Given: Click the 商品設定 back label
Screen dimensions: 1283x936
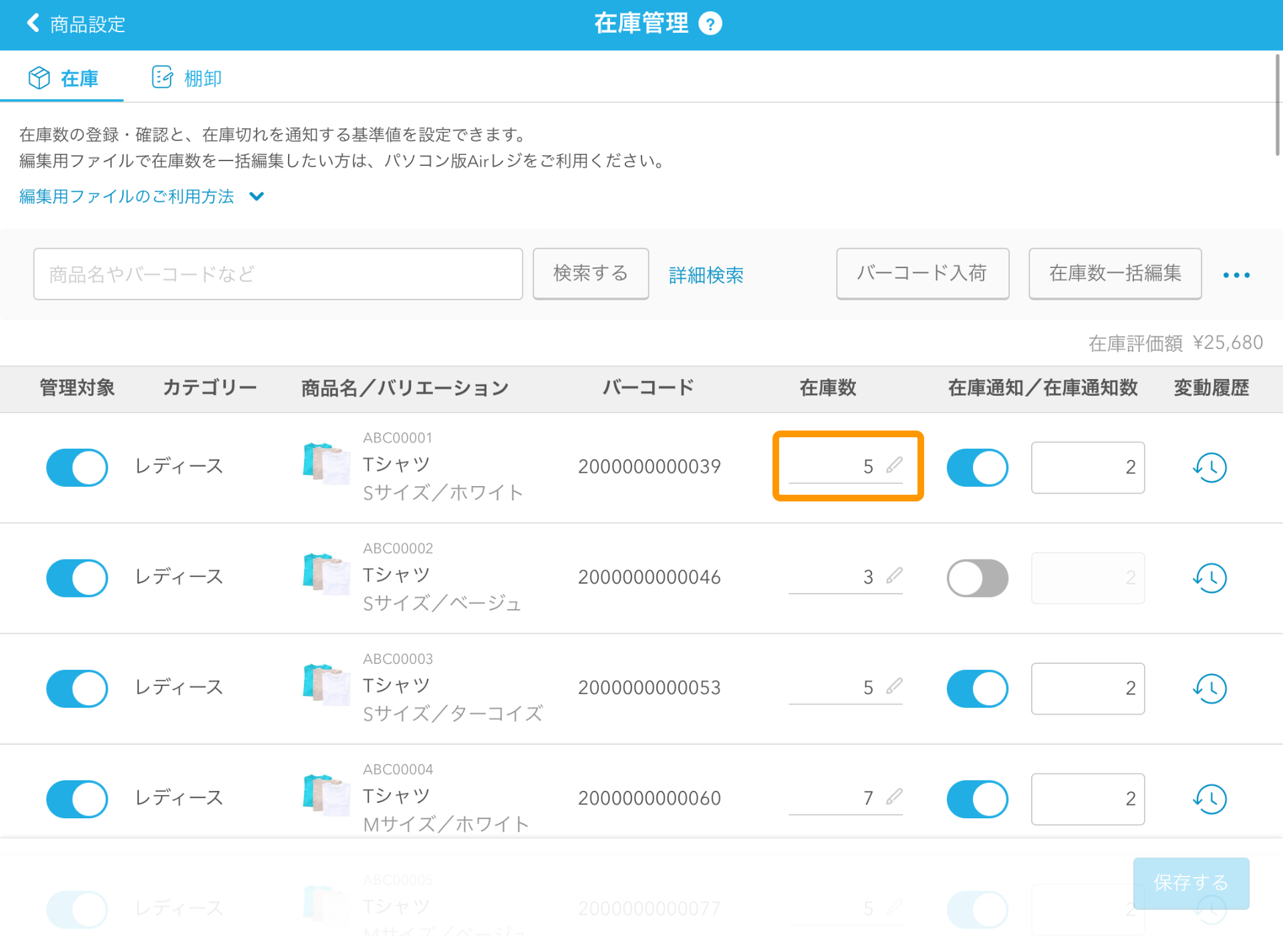Looking at the screenshot, I should click(x=88, y=24).
